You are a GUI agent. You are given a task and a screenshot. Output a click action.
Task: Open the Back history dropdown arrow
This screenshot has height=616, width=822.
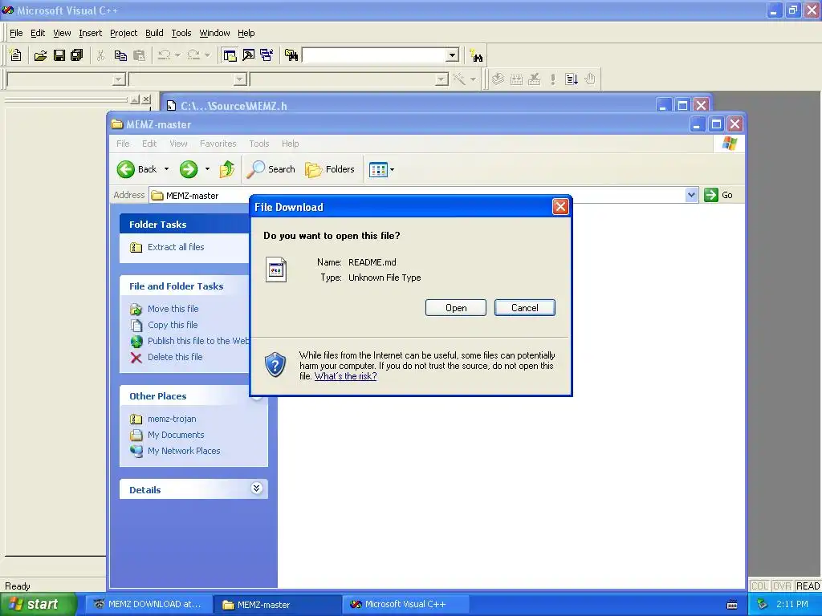(x=167, y=169)
